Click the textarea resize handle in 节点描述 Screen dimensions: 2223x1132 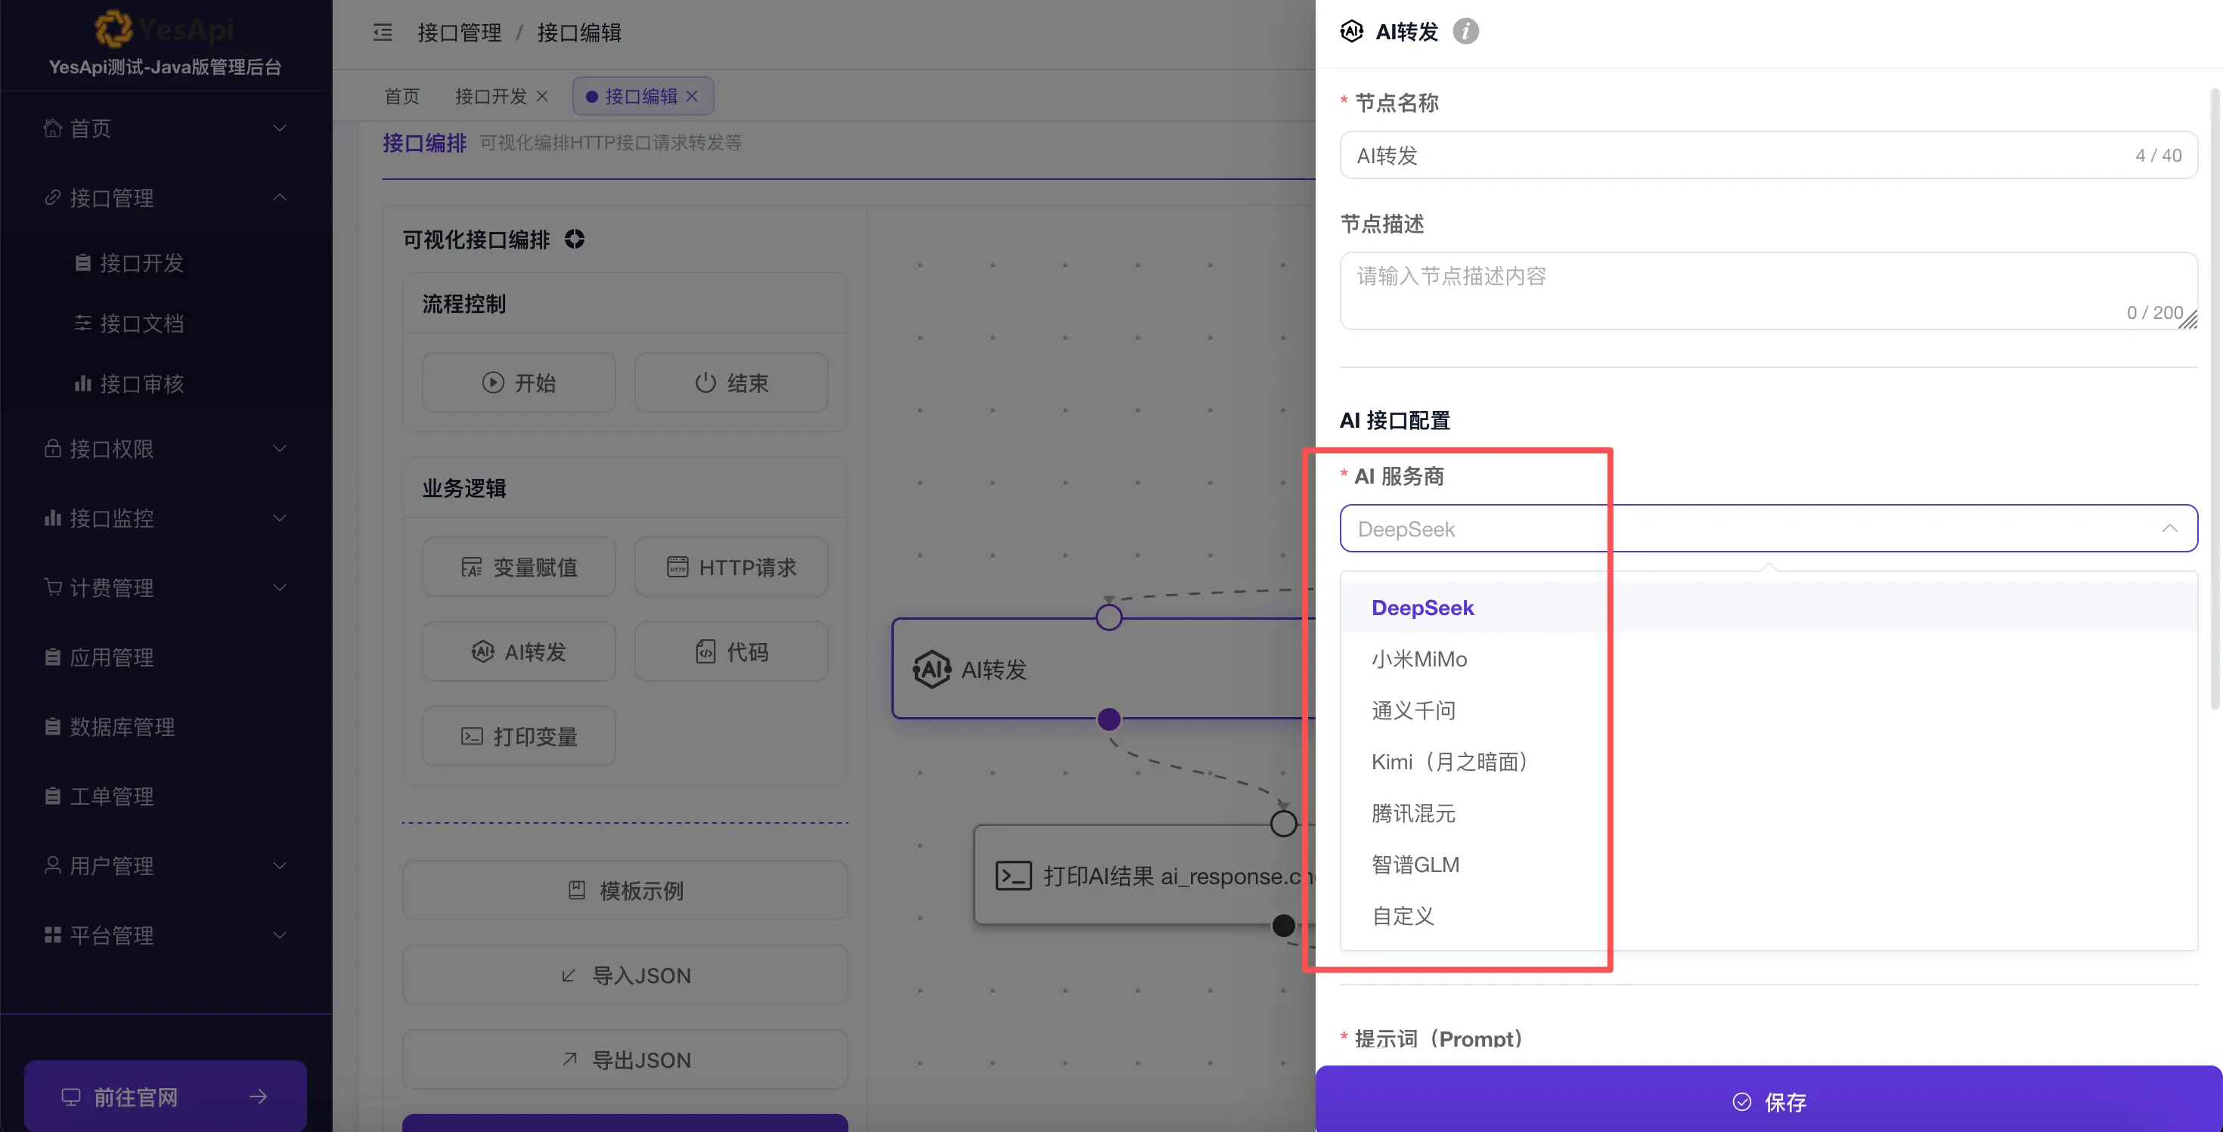point(2187,319)
